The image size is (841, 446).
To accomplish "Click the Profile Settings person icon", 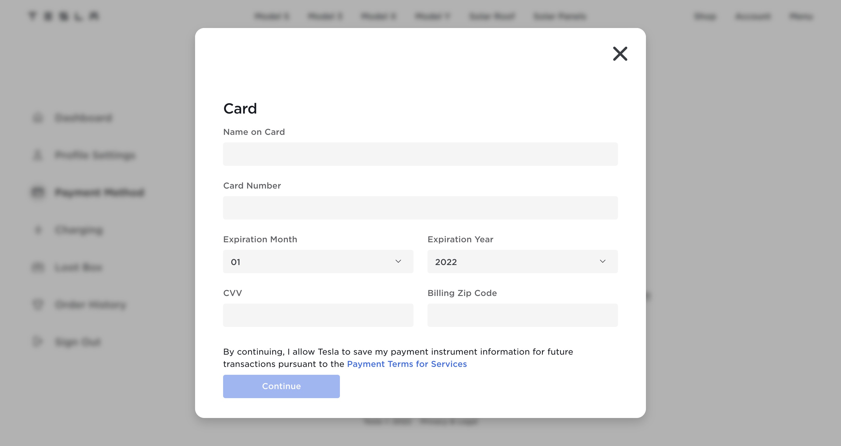I will pyautogui.click(x=38, y=155).
